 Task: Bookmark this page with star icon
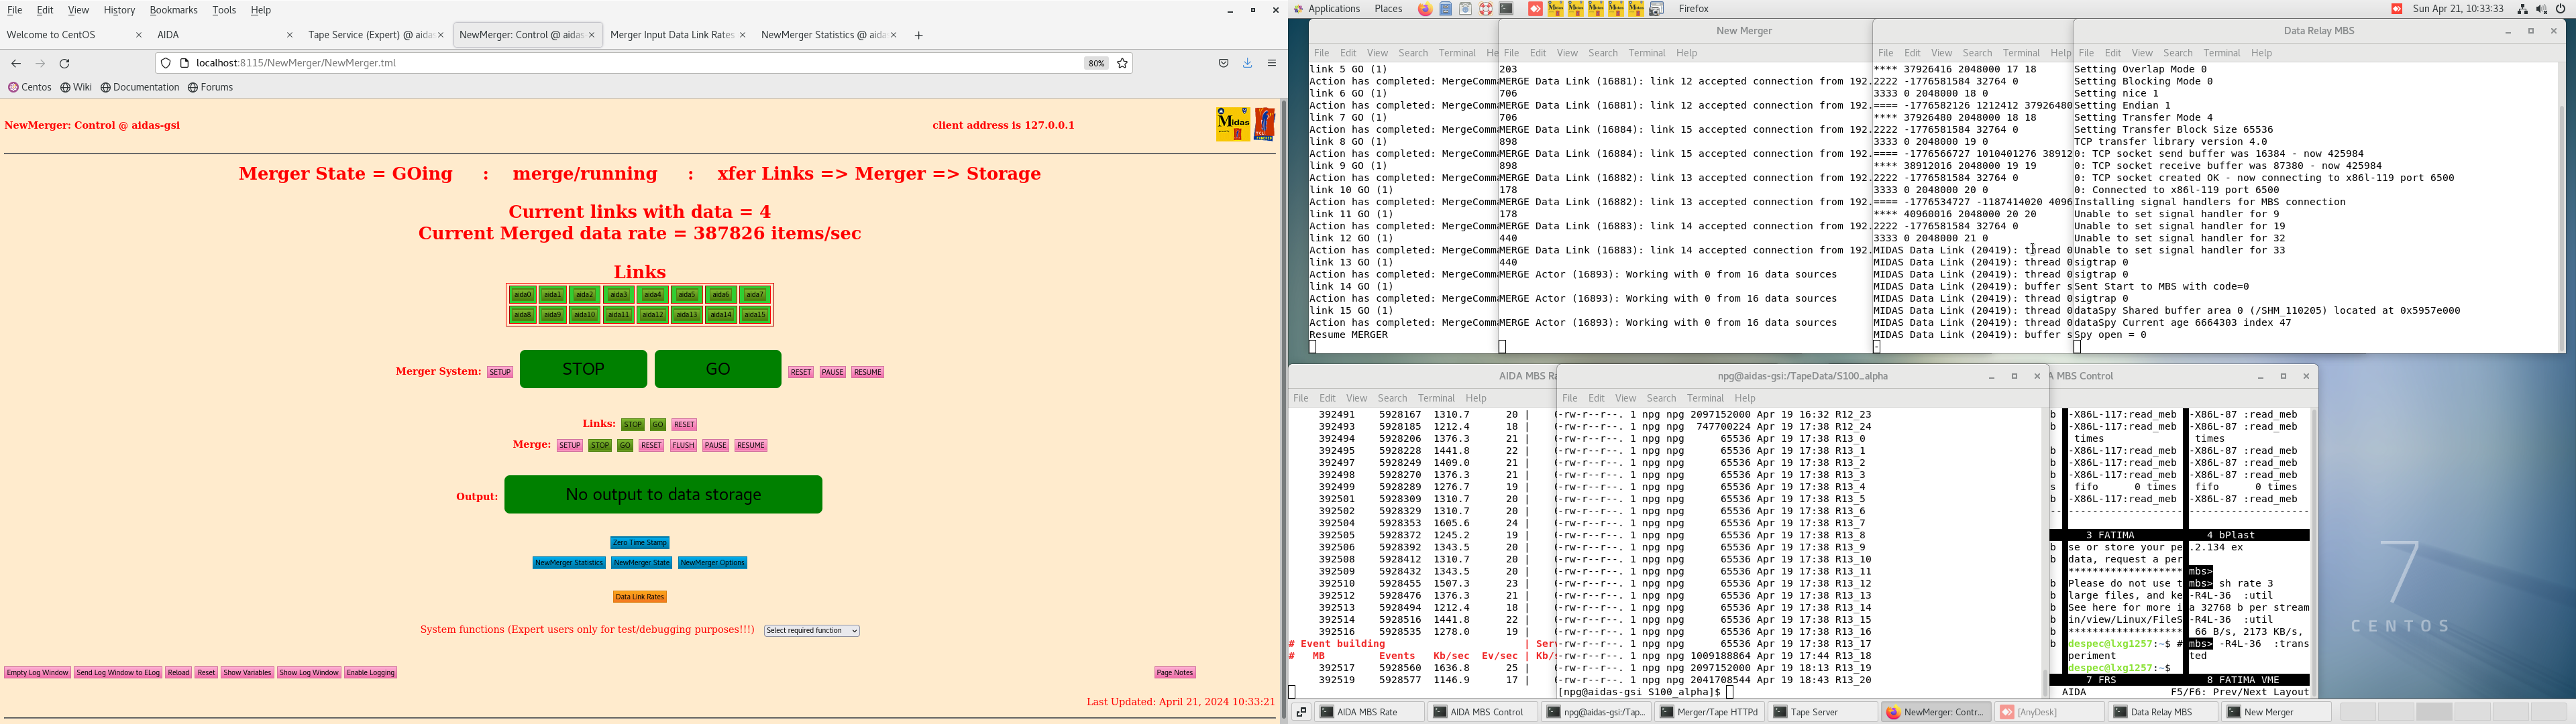pyautogui.click(x=1122, y=63)
